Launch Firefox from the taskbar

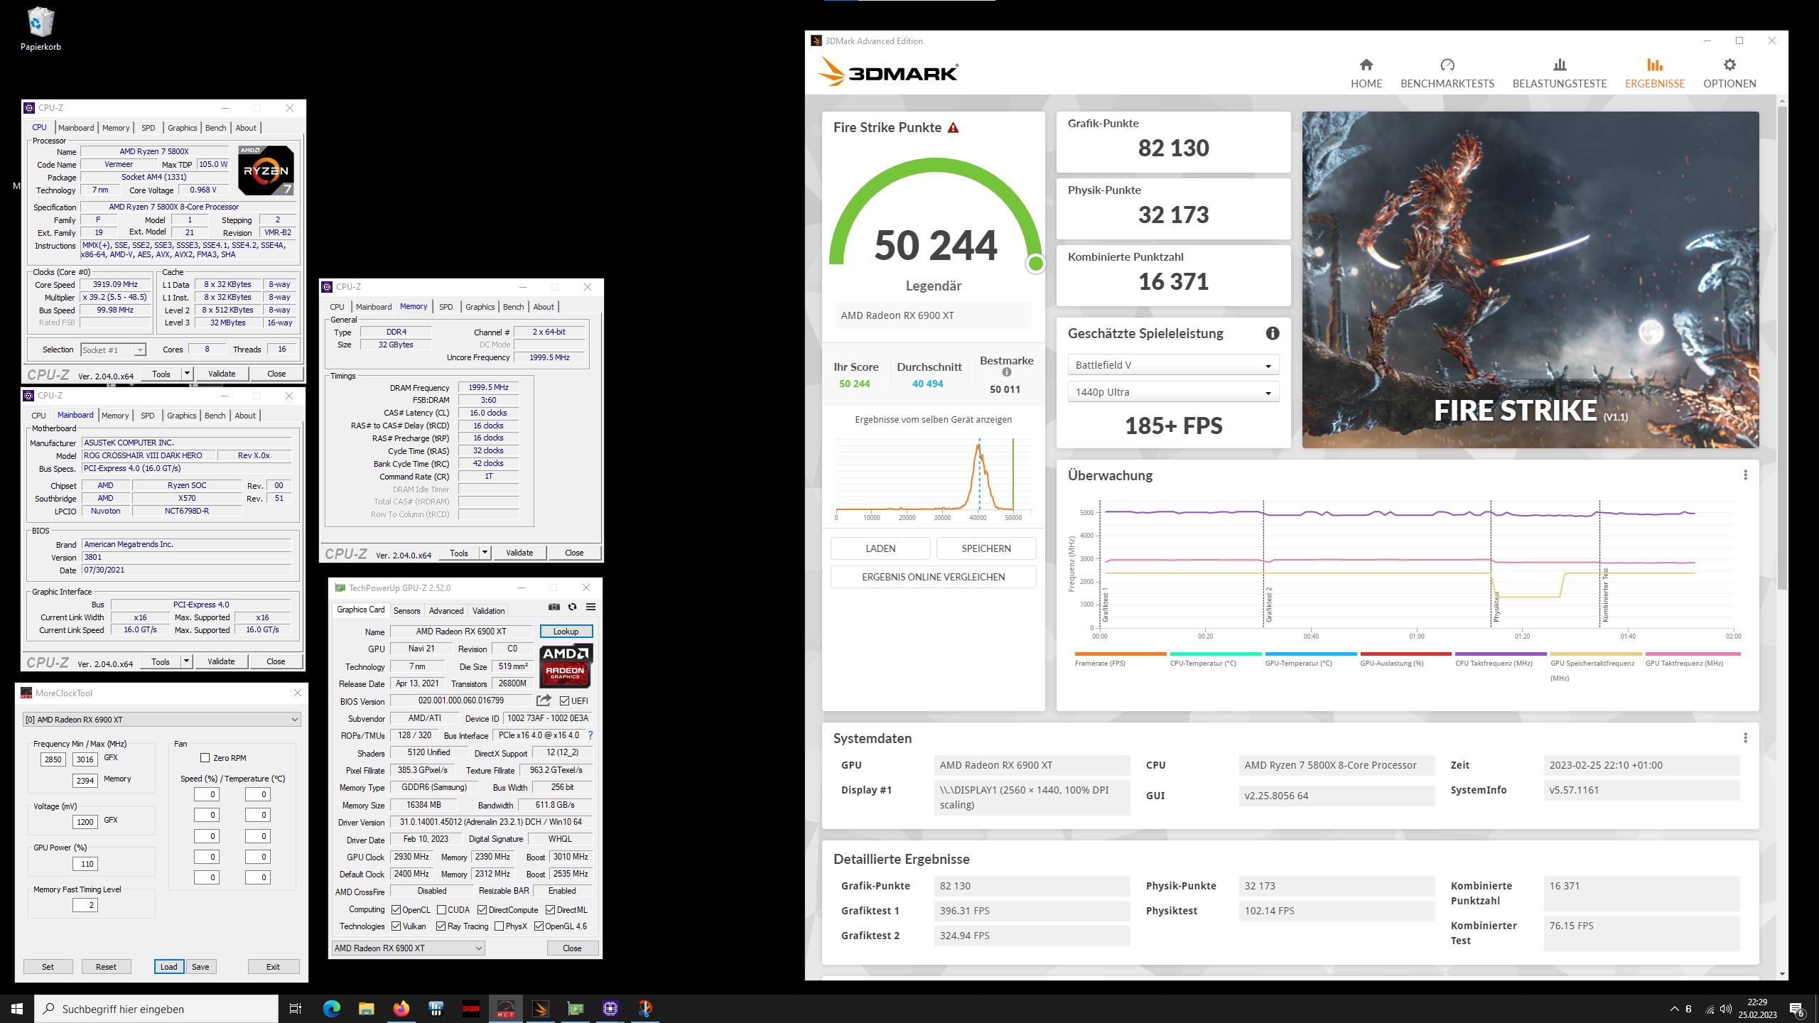[401, 1009]
